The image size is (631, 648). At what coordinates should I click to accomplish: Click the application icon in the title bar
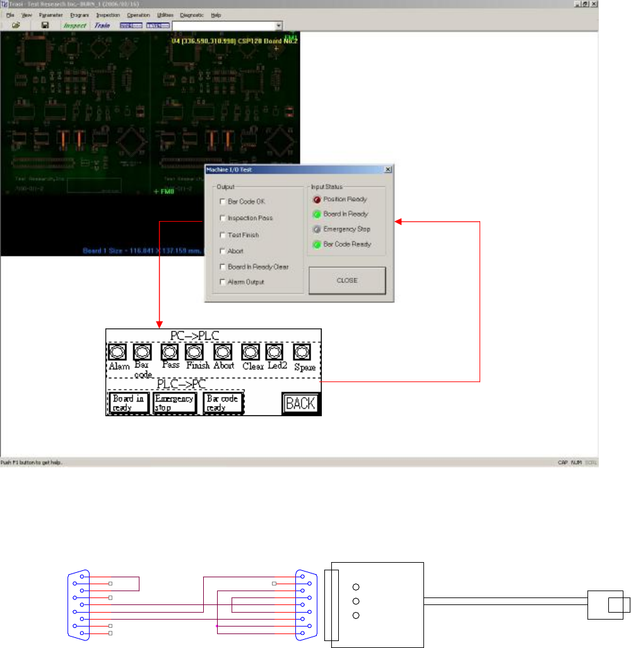point(4,4)
